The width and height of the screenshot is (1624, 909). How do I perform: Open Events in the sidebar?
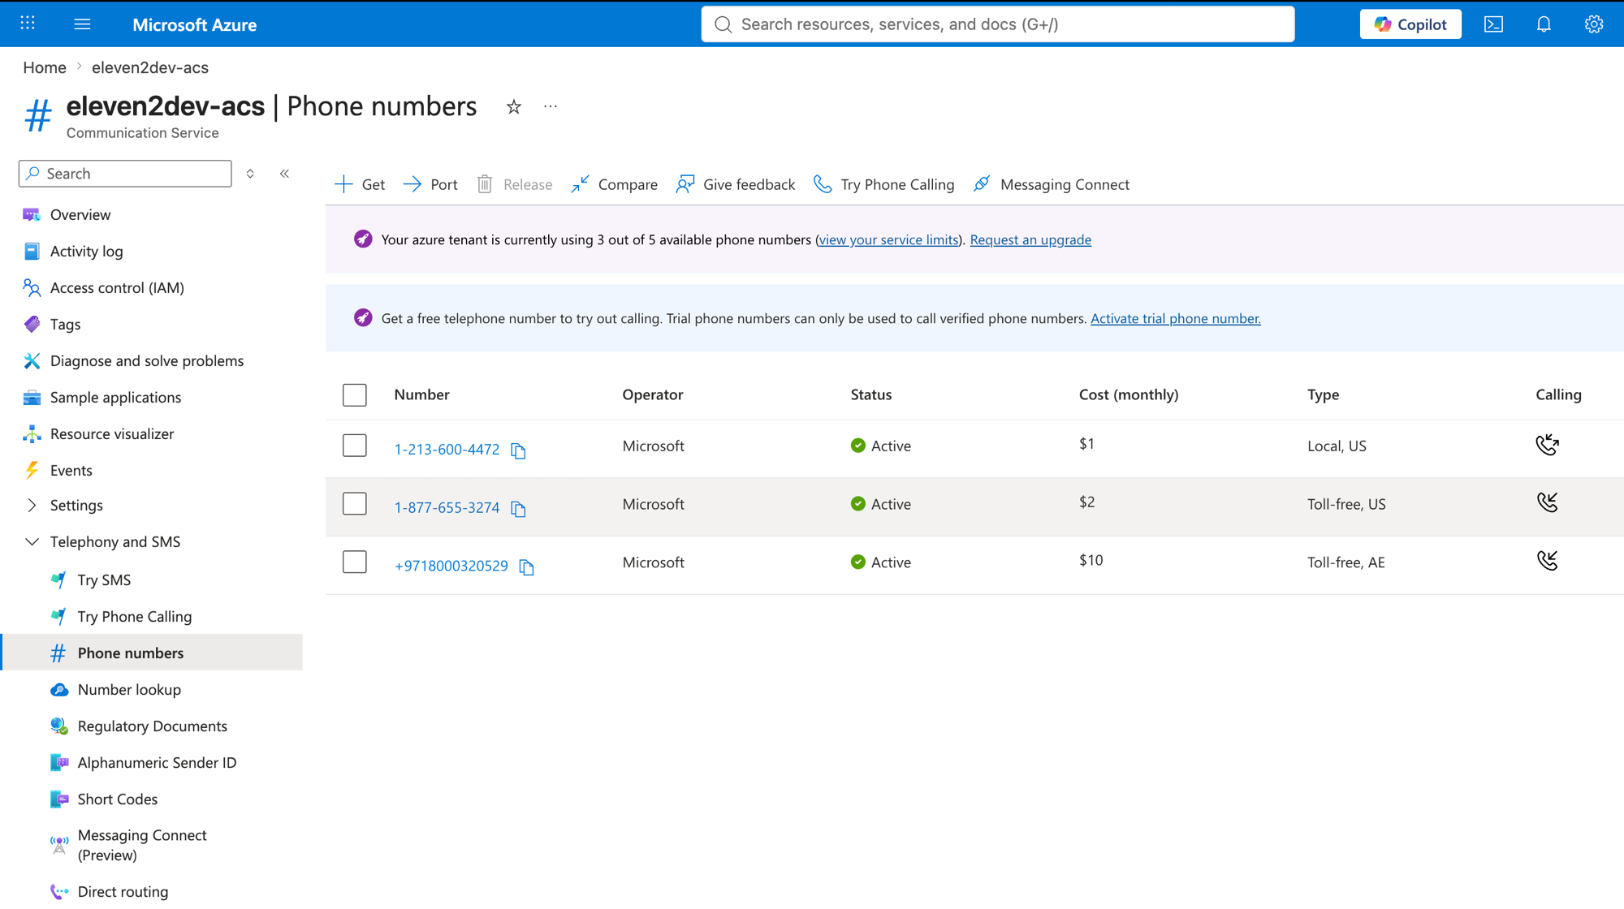[71, 470]
